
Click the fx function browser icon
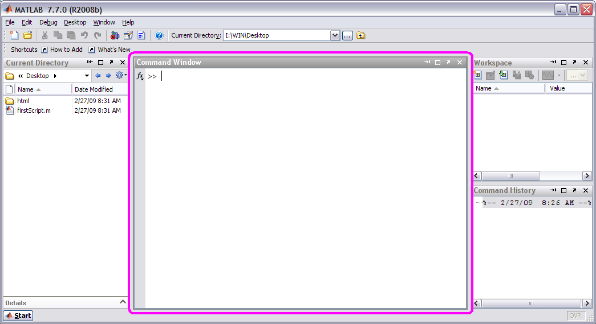(140, 76)
